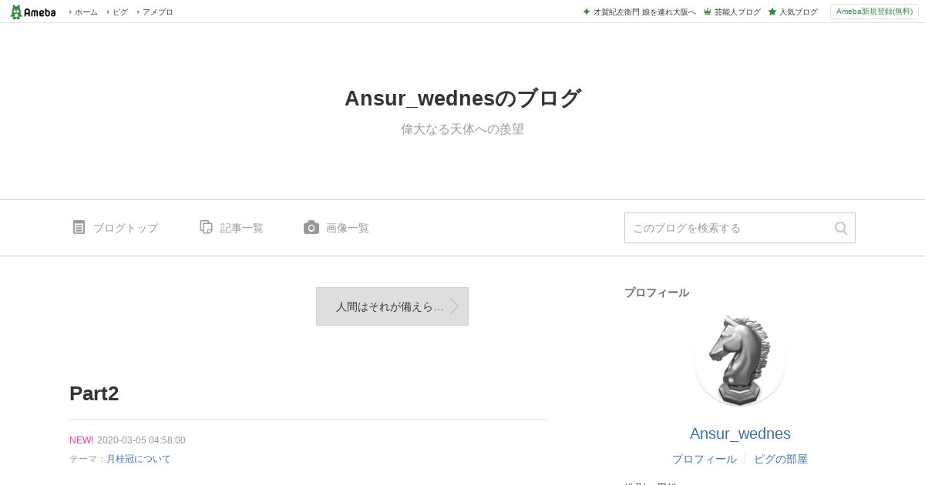The width and height of the screenshot is (925, 485).
Task: Click the crown icon beside 芸能人ブログ
Action: pyautogui.click(x=707, y=12)
